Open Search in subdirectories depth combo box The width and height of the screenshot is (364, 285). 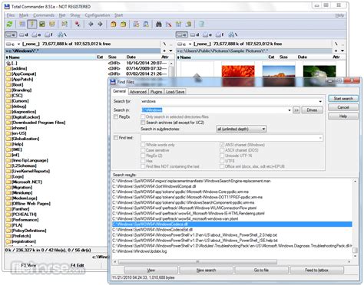pos(241,129)
